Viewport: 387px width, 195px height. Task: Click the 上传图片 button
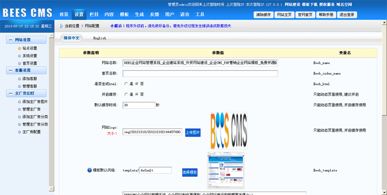[x=193, y=132]
